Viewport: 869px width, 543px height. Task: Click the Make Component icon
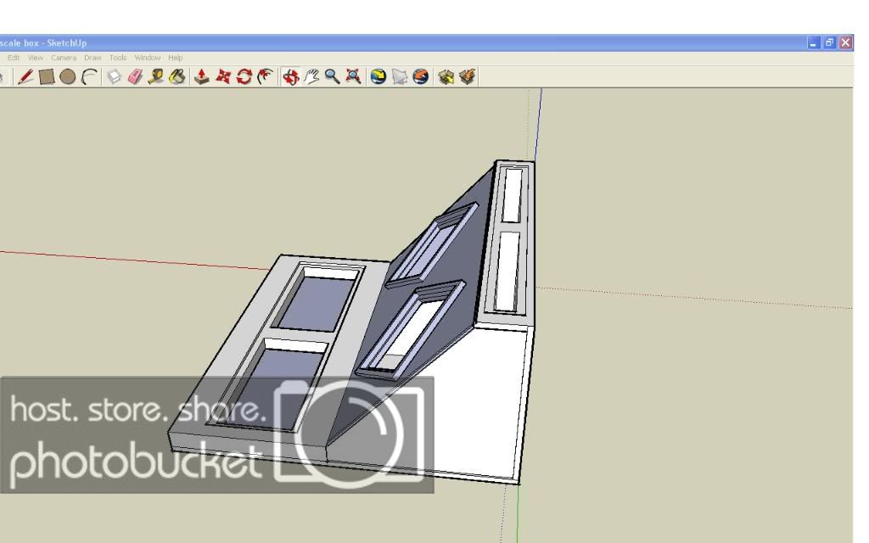tap(115, 76)
